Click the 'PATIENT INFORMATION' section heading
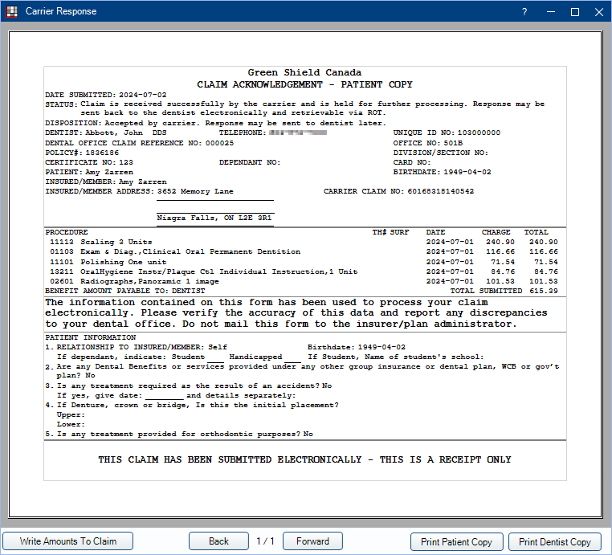 tap(91, 337)
